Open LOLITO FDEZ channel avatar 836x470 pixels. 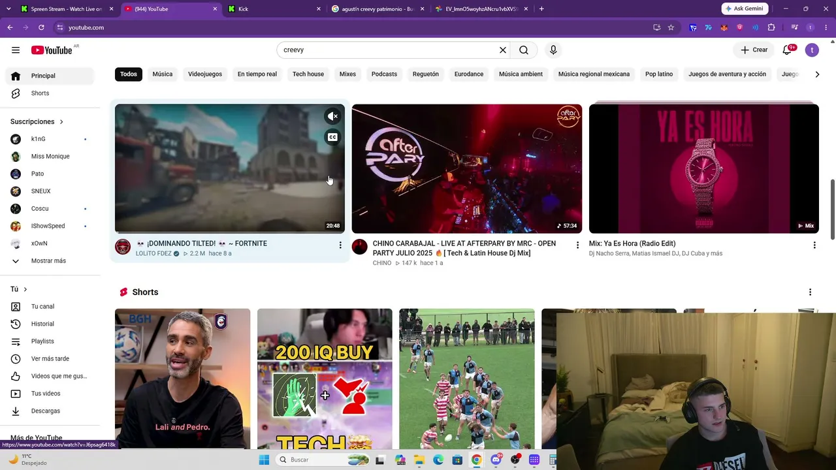(123, 246)
